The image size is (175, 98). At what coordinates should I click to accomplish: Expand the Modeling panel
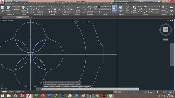click(10, 14)
